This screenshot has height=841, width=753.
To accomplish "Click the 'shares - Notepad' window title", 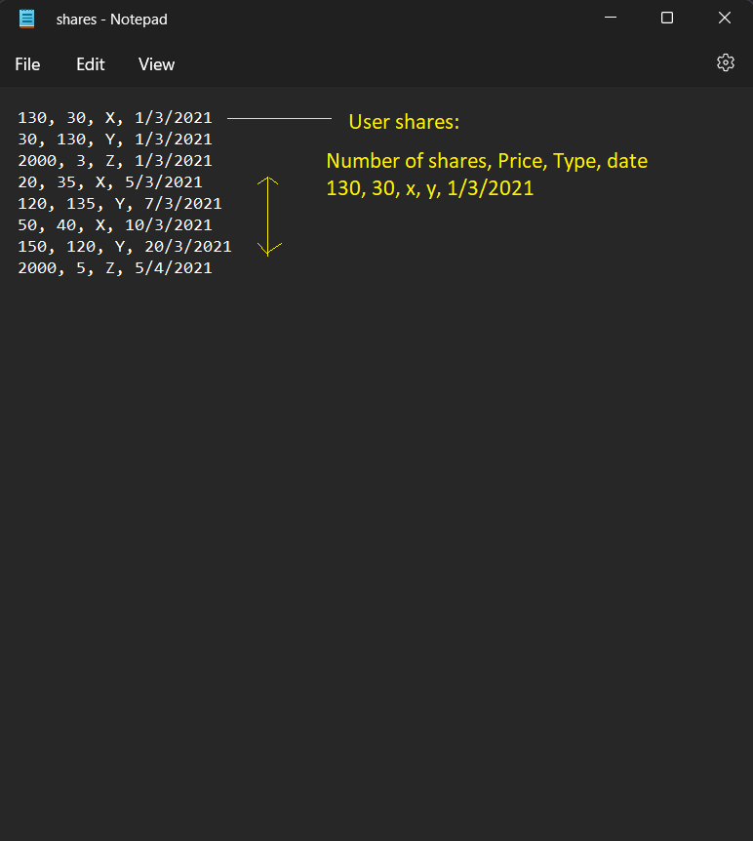I will pos(111,20).
